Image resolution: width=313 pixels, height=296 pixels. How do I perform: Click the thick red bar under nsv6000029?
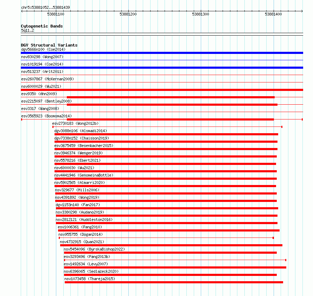click(x=162, y=90)
